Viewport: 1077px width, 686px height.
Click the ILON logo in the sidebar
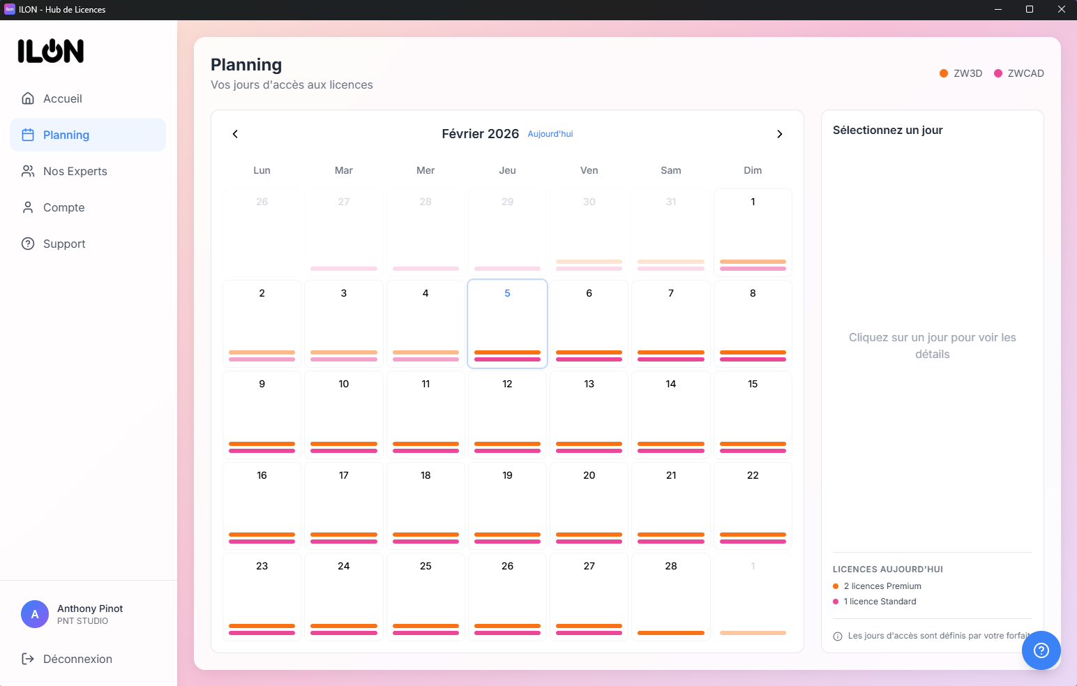coord(51,51)
